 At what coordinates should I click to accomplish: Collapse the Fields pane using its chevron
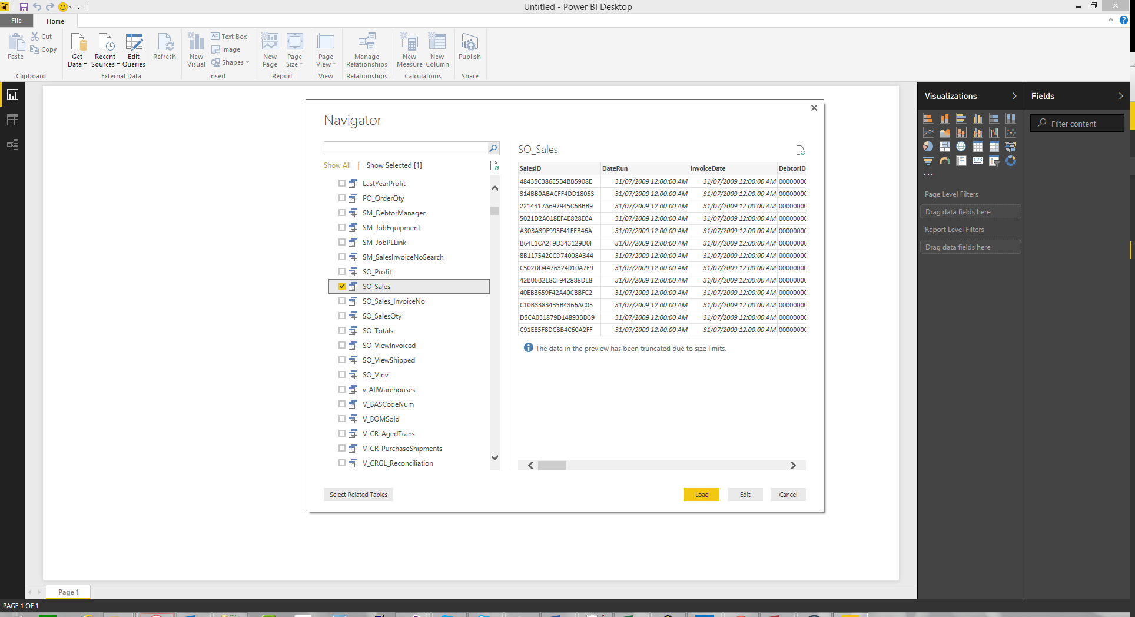click(1120, 96)
